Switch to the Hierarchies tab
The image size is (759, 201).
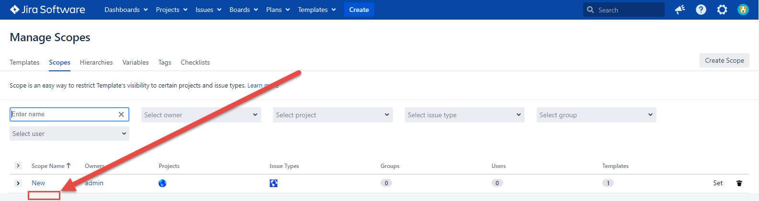96,62
